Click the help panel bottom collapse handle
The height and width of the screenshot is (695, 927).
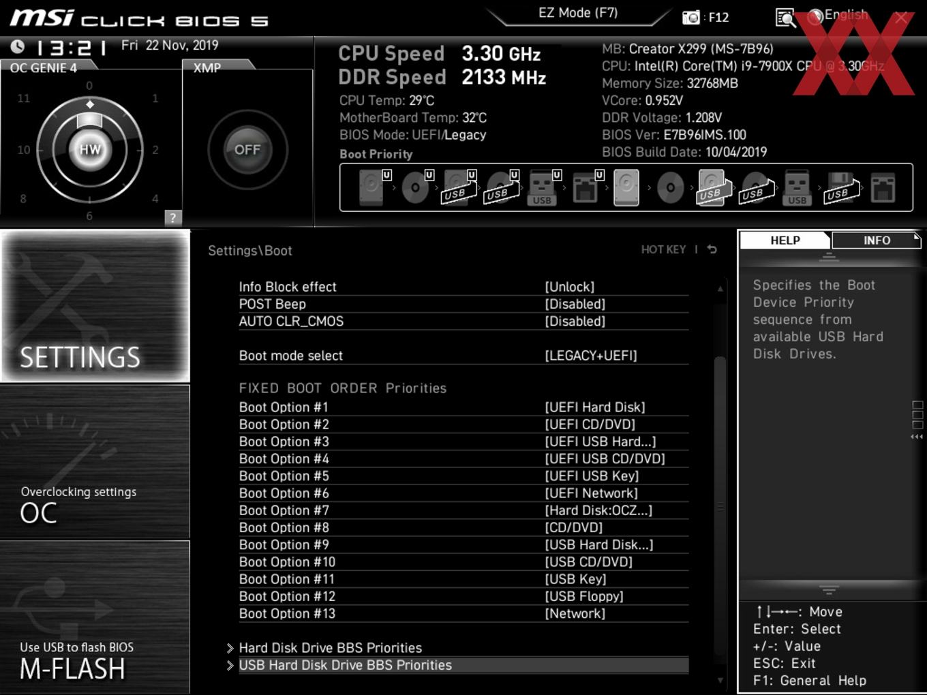829,590
